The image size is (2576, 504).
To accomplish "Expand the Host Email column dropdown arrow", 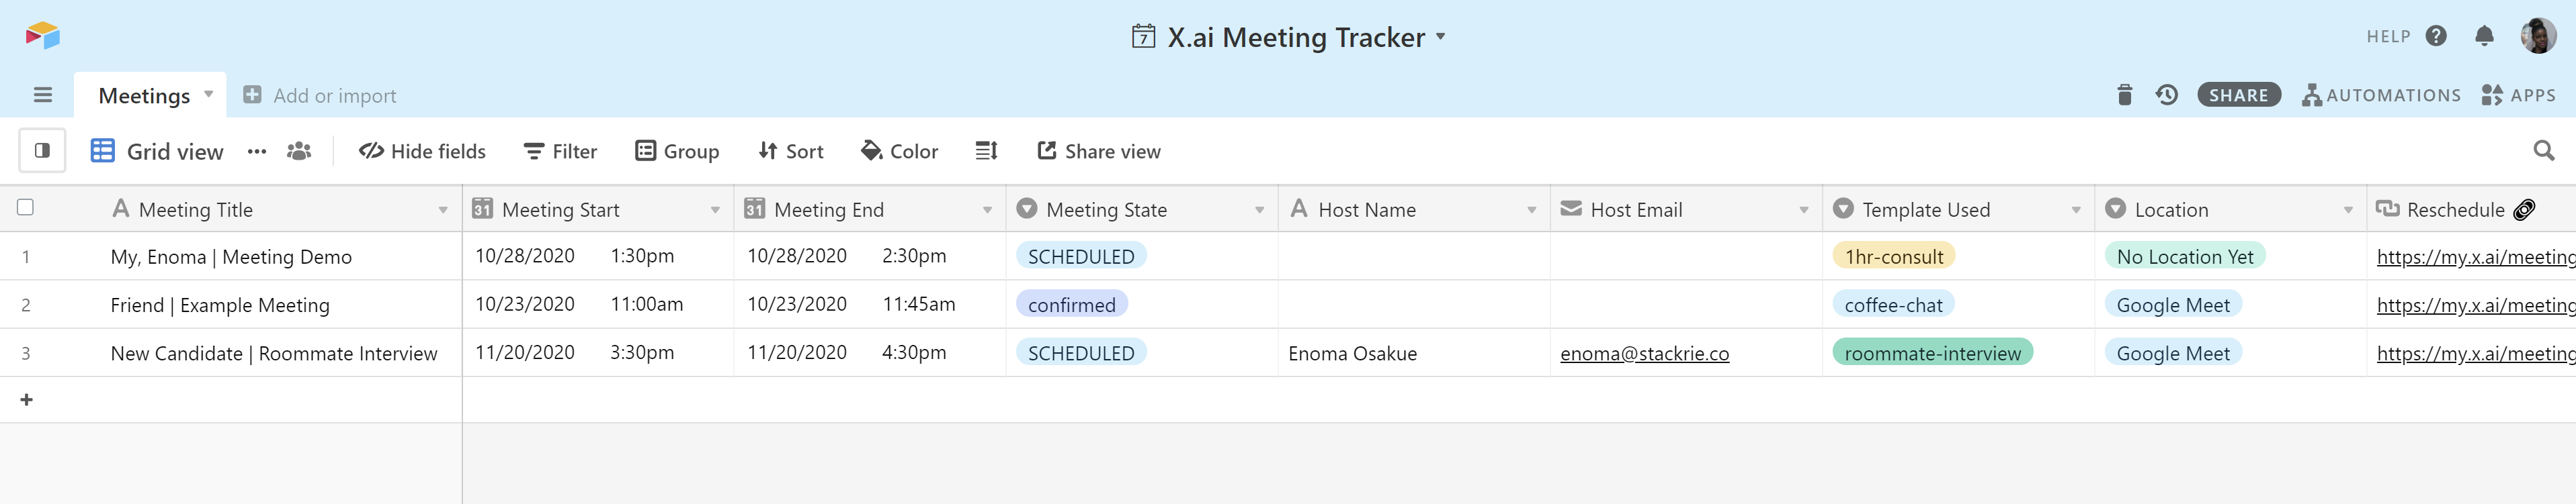I will click(x=1803, y=209).
